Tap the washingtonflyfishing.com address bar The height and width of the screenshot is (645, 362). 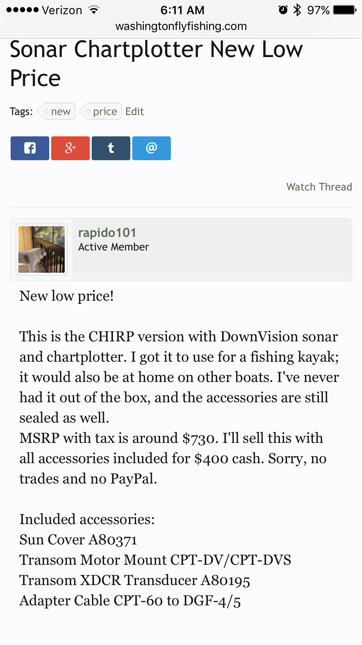click(181, 26)
